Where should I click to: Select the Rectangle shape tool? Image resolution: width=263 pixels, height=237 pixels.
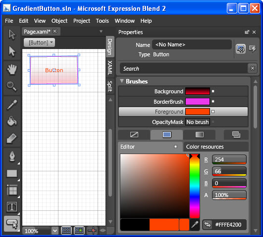tap(12, 173)
